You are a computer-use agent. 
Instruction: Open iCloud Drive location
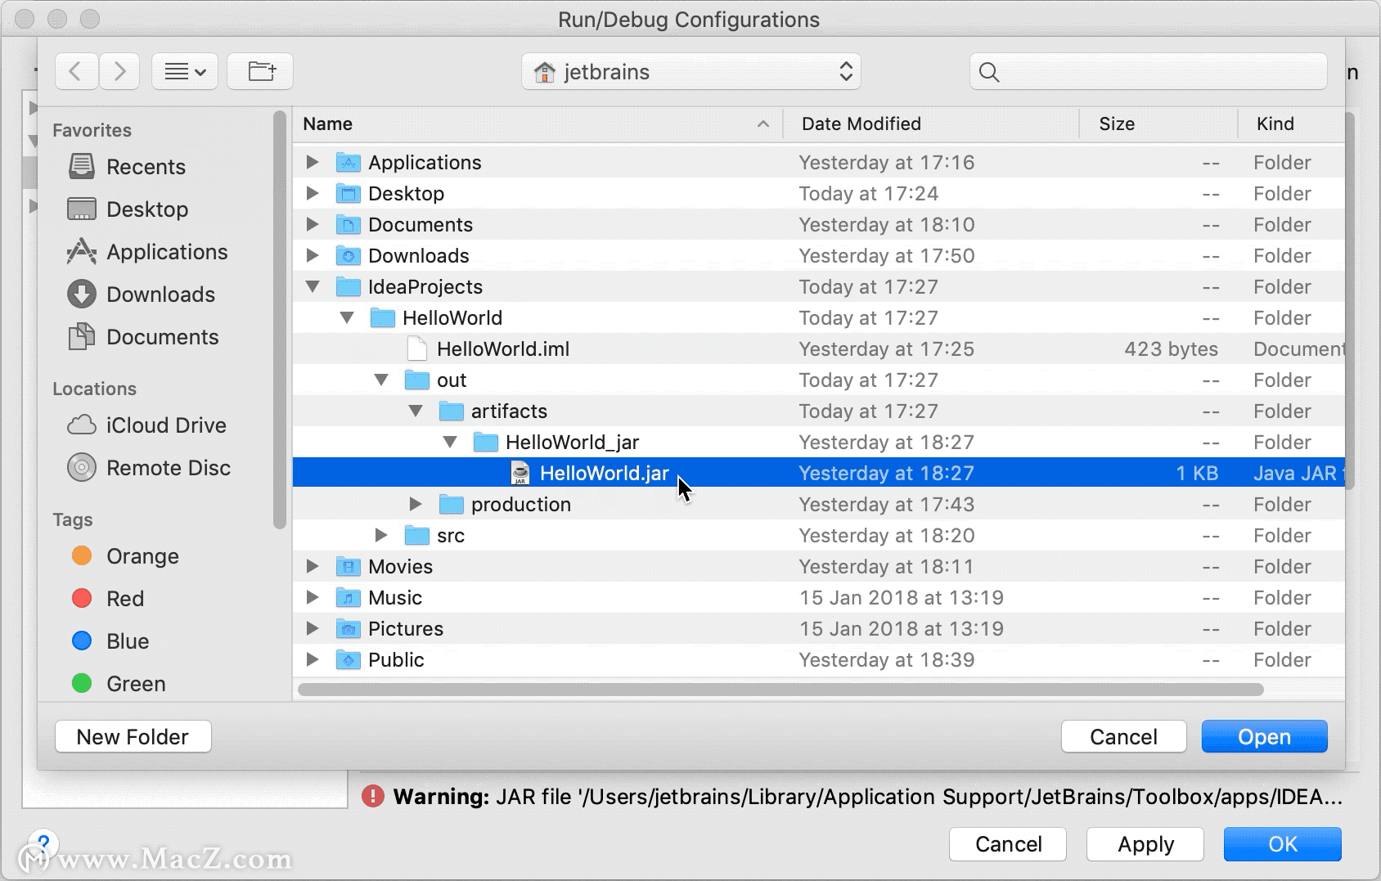pos(147,425)
